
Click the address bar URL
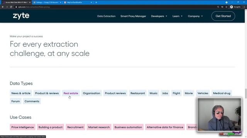34,7
